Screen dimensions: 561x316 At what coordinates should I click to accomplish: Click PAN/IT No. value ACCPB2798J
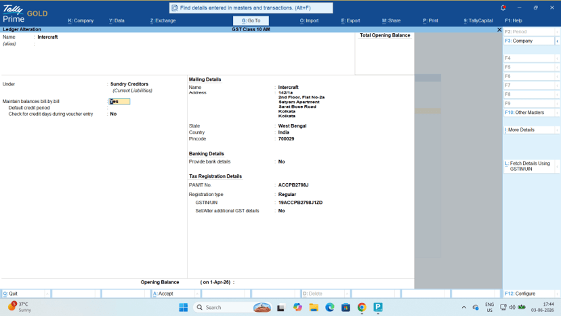293,185
